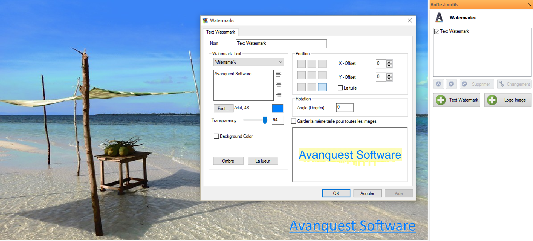Increase the X - Offset value
533x241 pixels.
pyautogui.click(x=389, y=62)
